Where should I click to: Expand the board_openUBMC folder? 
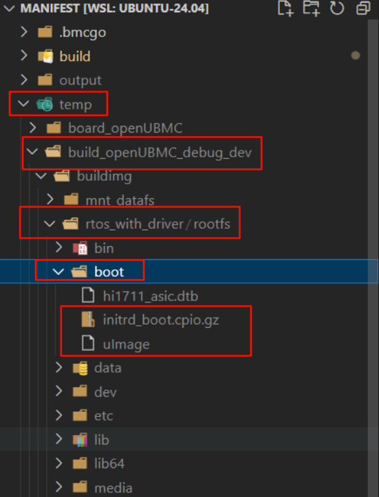click(x=32, y=128)
